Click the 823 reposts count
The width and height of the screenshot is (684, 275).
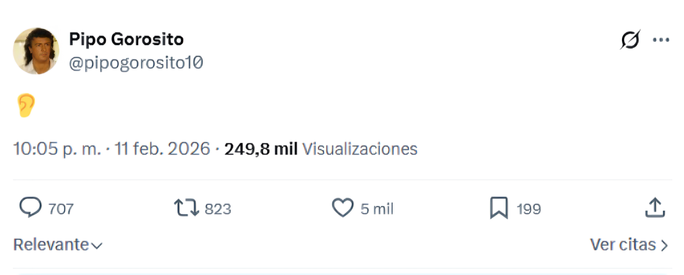[218, 208]
